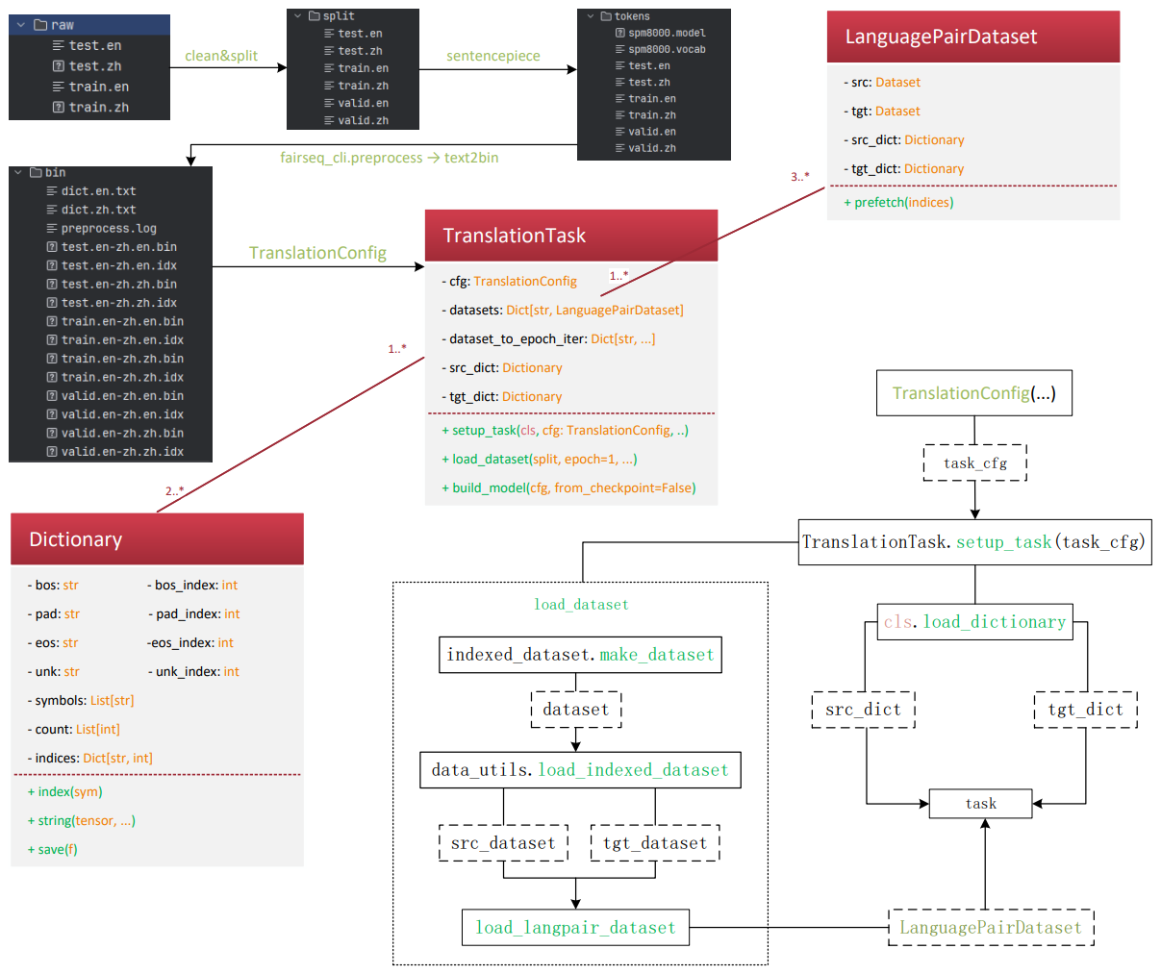
Task: Collapse the split folder chevron
Action: (298, 16)
